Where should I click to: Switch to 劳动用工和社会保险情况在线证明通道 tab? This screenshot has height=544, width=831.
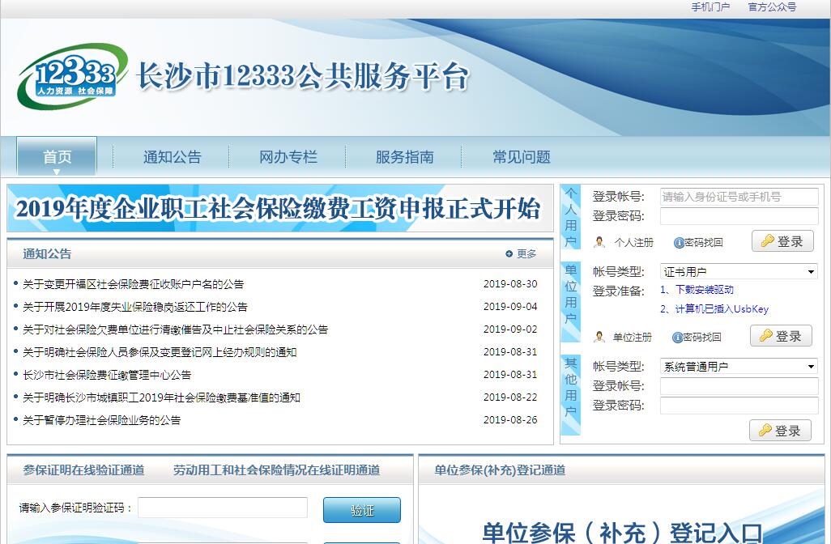click(x=276, y=470)
